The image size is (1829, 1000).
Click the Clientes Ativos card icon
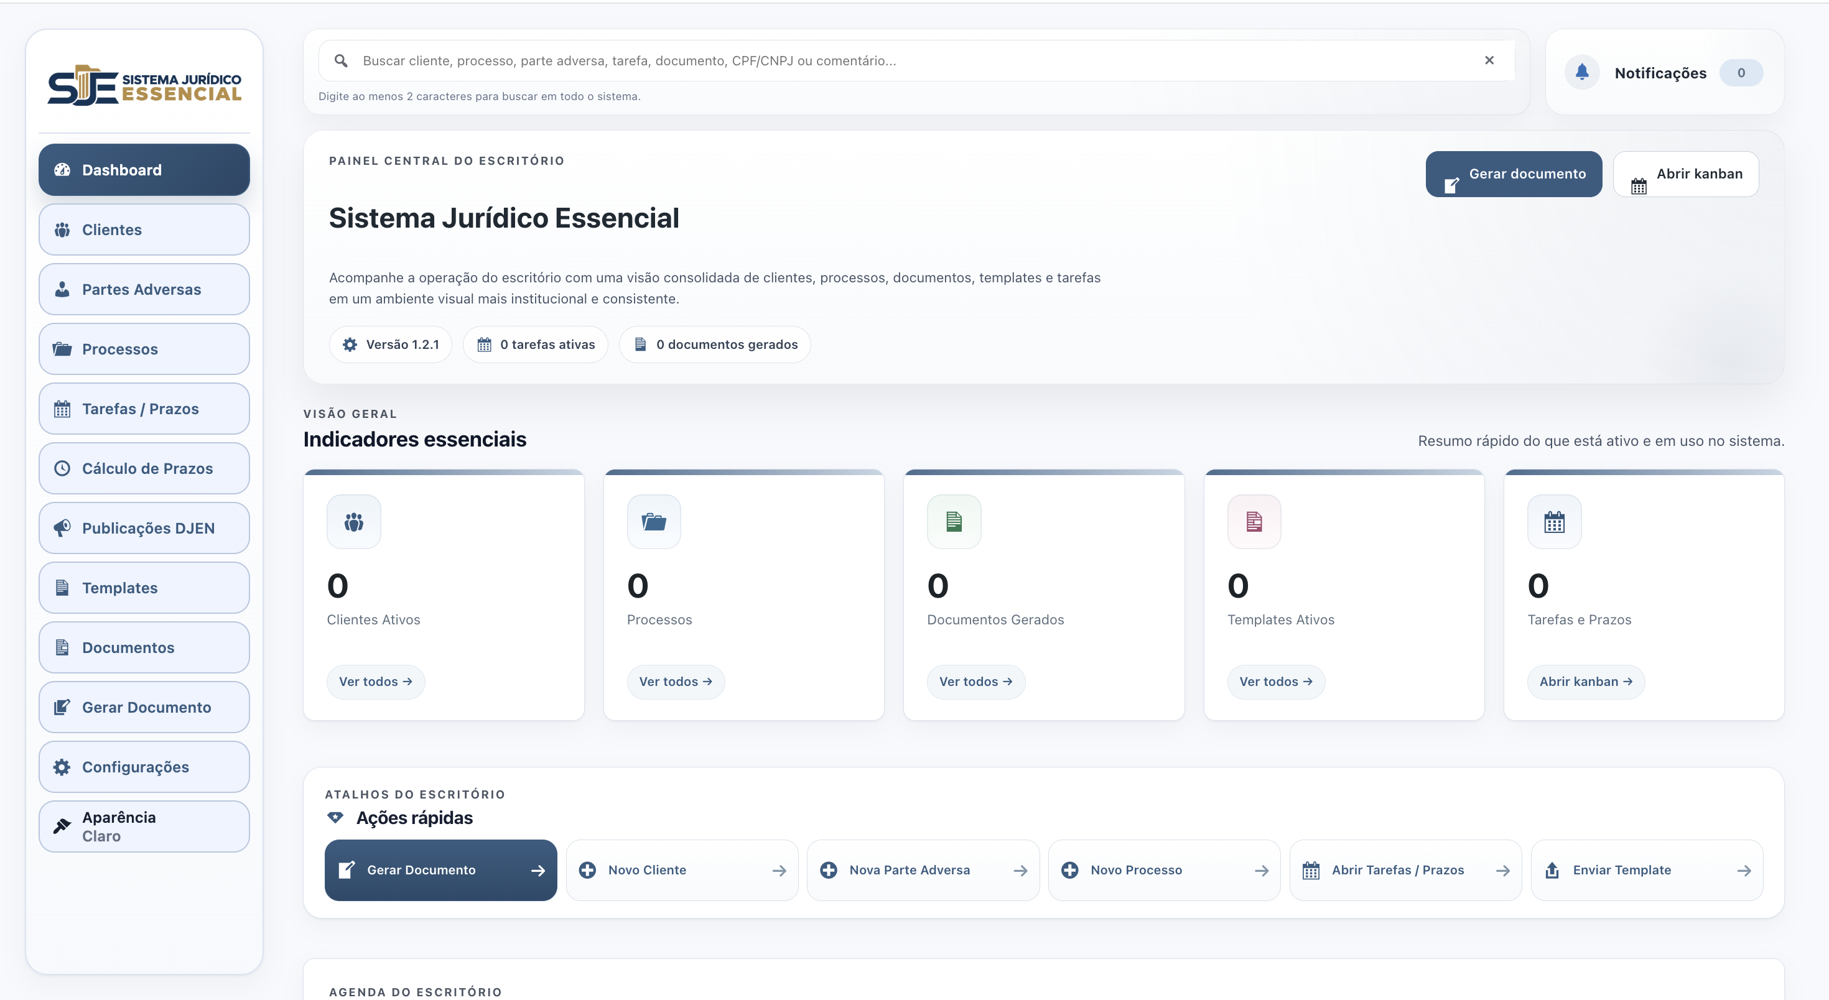(353, 522)
